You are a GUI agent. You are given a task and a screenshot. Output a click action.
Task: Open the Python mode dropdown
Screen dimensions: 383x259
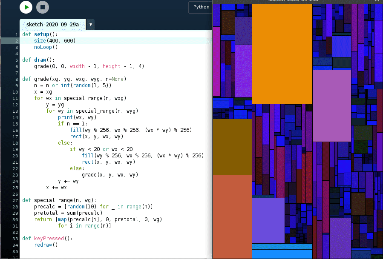[x=201, y=7]
